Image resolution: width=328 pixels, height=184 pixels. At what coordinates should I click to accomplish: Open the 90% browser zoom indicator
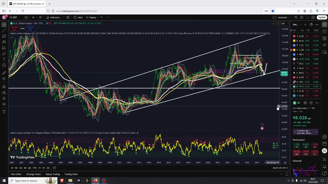point(266,11)
